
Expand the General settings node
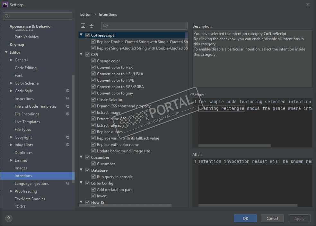click(x=11, y=60)
